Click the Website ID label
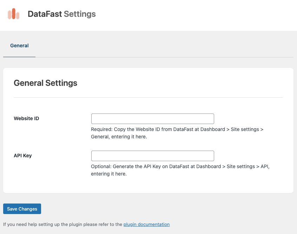The image size is (297, 234). click(26, 118)
